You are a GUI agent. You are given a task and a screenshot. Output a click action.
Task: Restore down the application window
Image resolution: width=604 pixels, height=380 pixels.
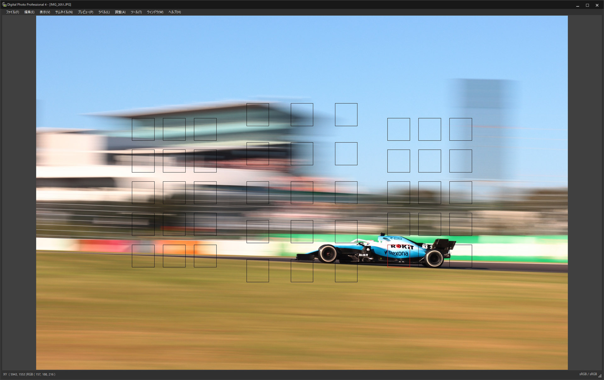(587, 5)
